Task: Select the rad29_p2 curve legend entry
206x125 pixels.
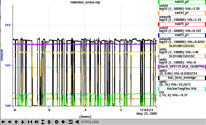Action: [x=182, y=24]
